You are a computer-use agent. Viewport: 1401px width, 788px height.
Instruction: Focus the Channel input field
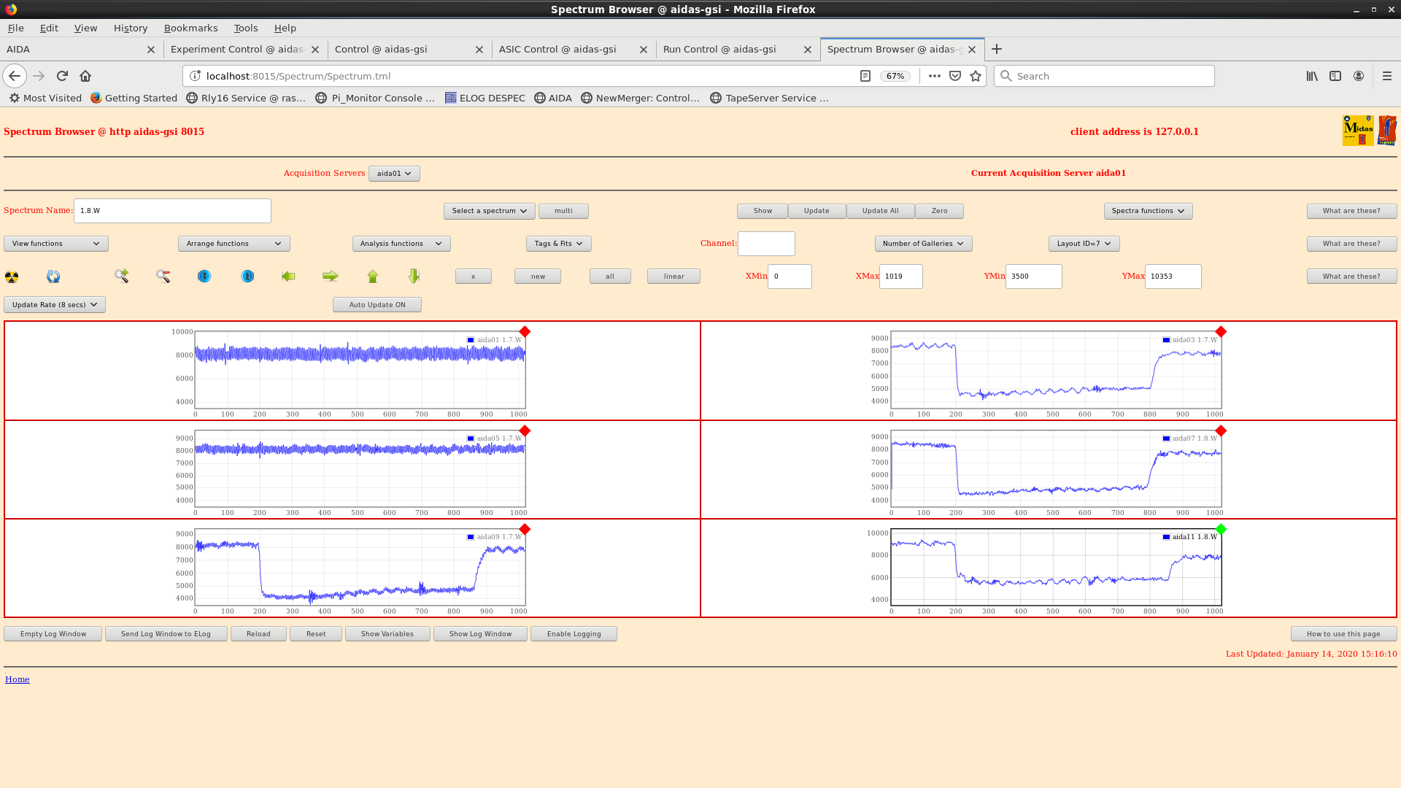point(766,244)
